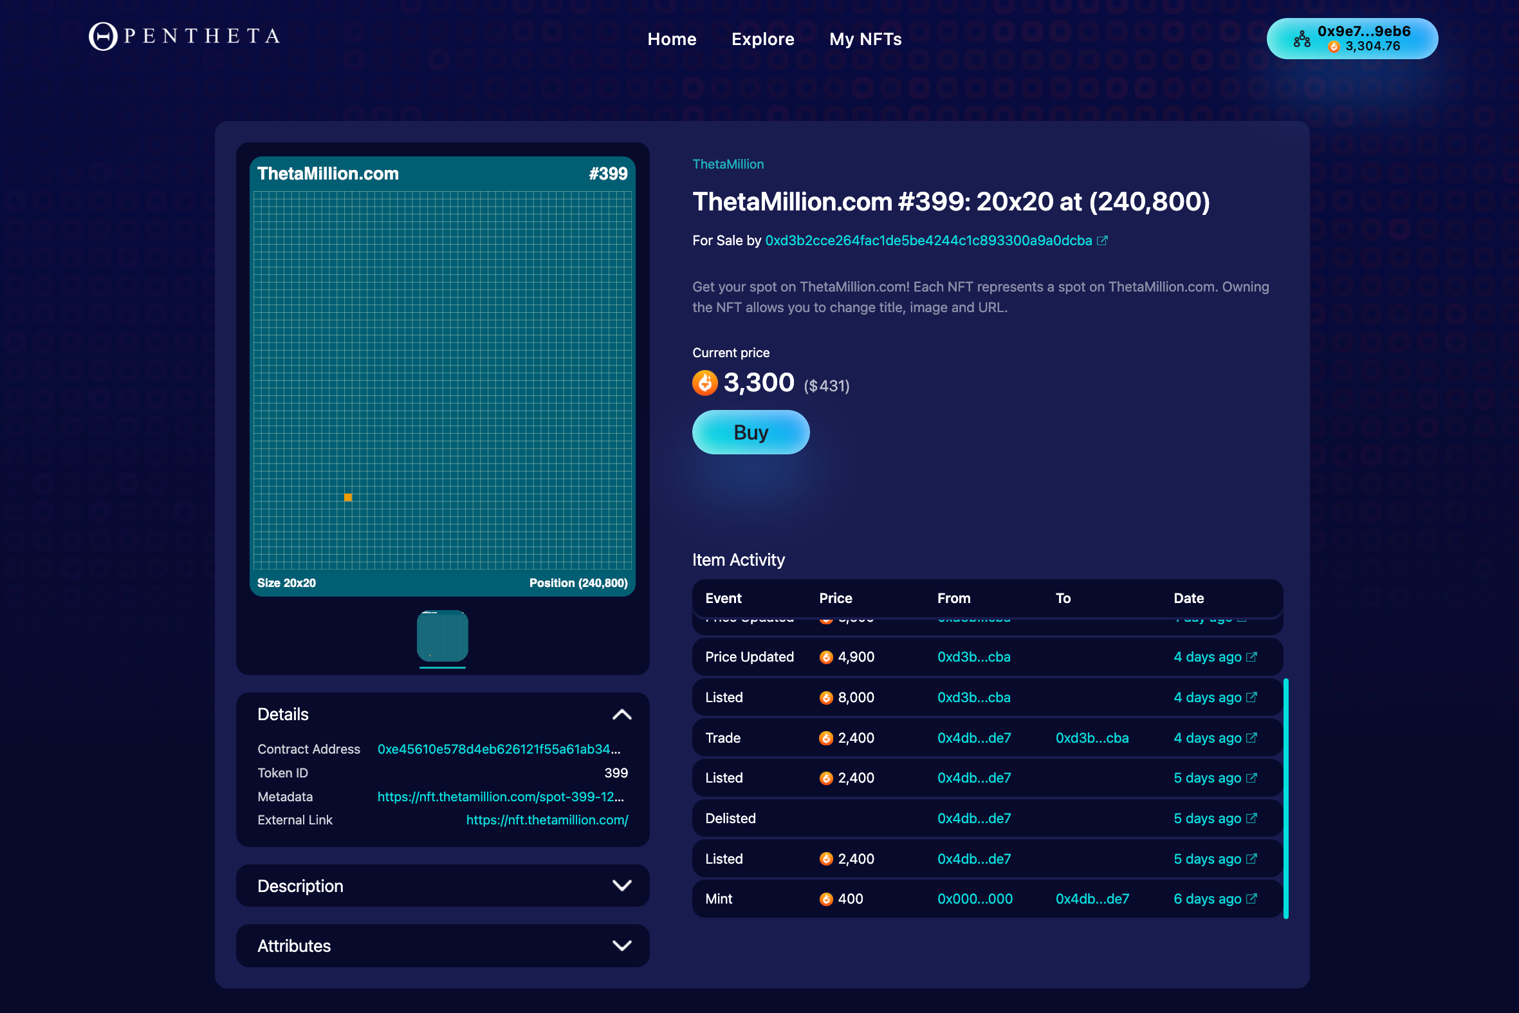Screen dimensions: 1519x1013
Task: Click the OpenTheta logo icon
Action: [103, 36]
